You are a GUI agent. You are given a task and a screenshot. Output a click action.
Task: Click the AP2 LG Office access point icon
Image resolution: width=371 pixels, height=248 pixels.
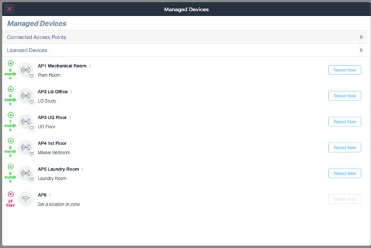click(x=26, y=95)
